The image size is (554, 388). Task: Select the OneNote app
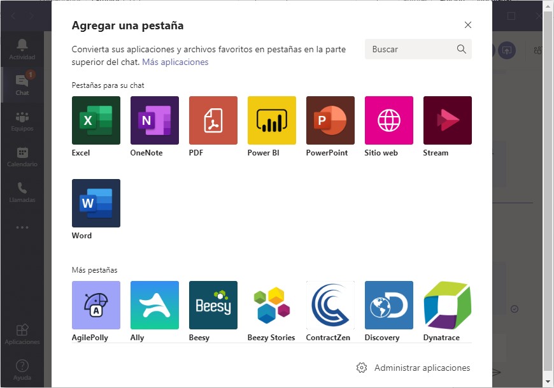154,120
